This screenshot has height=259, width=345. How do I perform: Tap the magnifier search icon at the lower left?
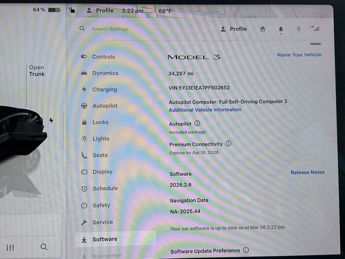pos(44,247)
